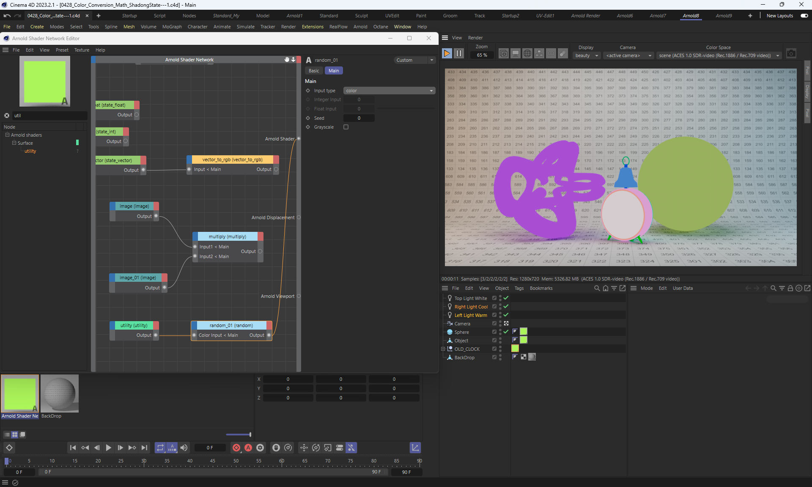Click the green color tag on OLD_CLOCK
The image size is (812, 487).
point(515,349)
